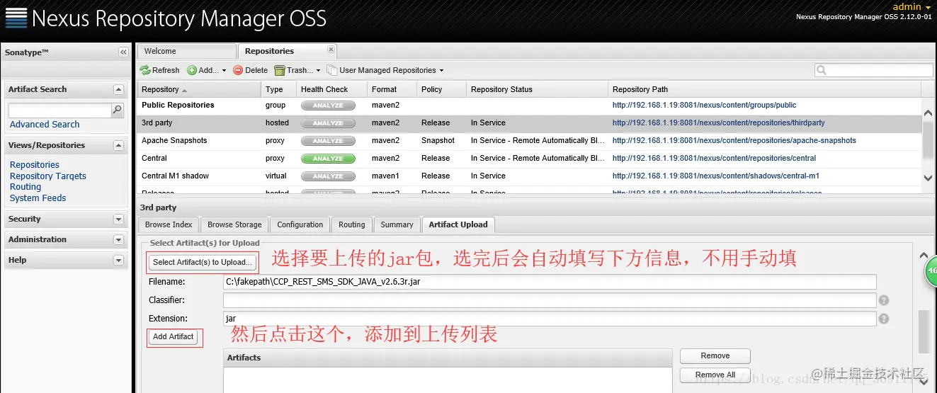Select the Apache Snapshots repository row
The height and width of the screenshot is (393, 937).
pyautogui.click(x=529, y=141)
